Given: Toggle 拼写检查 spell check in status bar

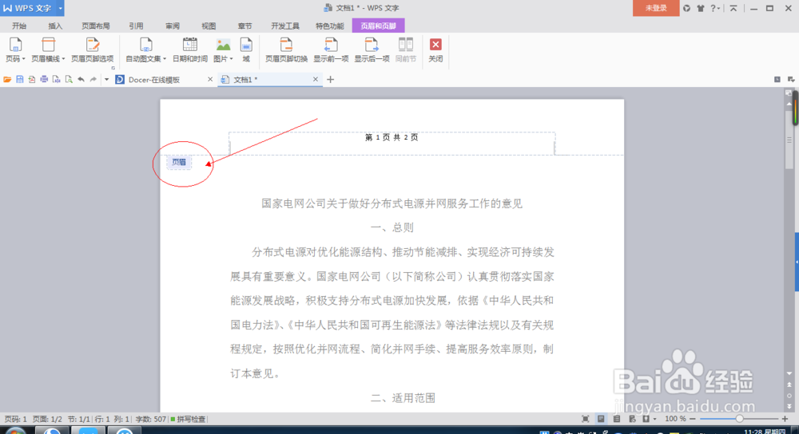Looking at the screenshot, I should (188, 420).
